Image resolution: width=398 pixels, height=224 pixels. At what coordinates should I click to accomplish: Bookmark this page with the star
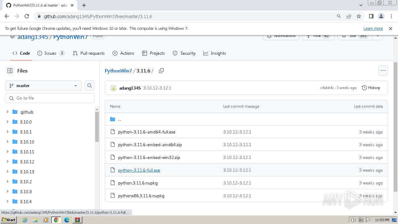tap(359, 16)
